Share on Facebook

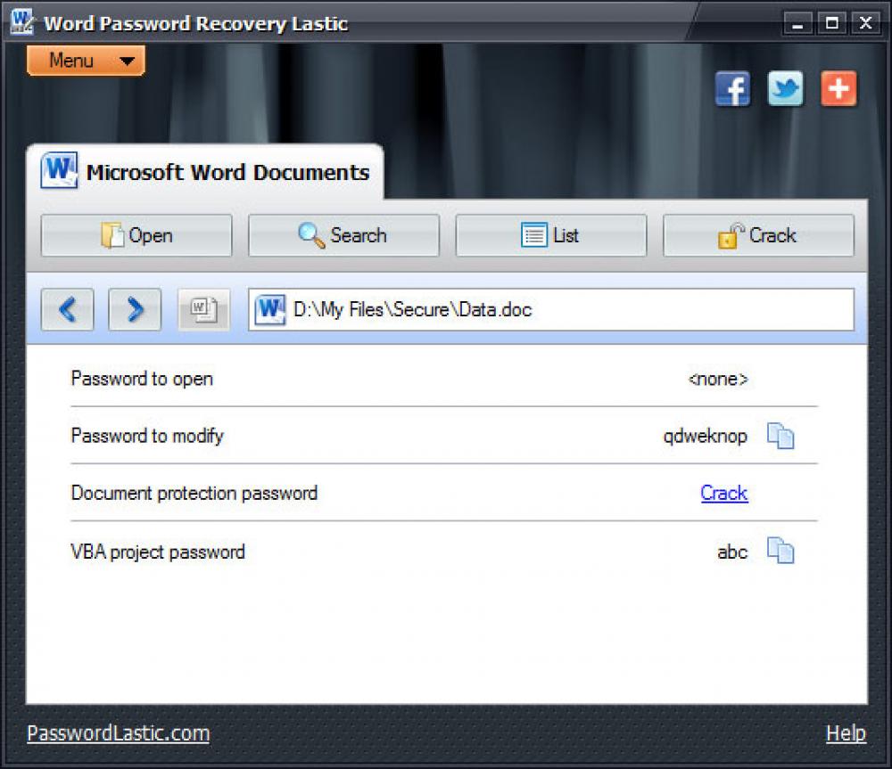tap(731, 89)
